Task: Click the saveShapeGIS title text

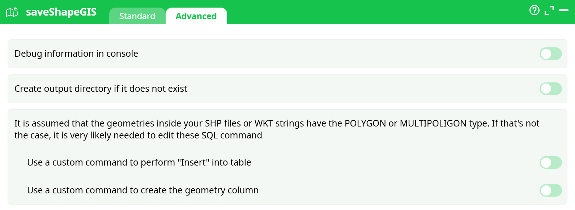Action: [x=61, y=12]
